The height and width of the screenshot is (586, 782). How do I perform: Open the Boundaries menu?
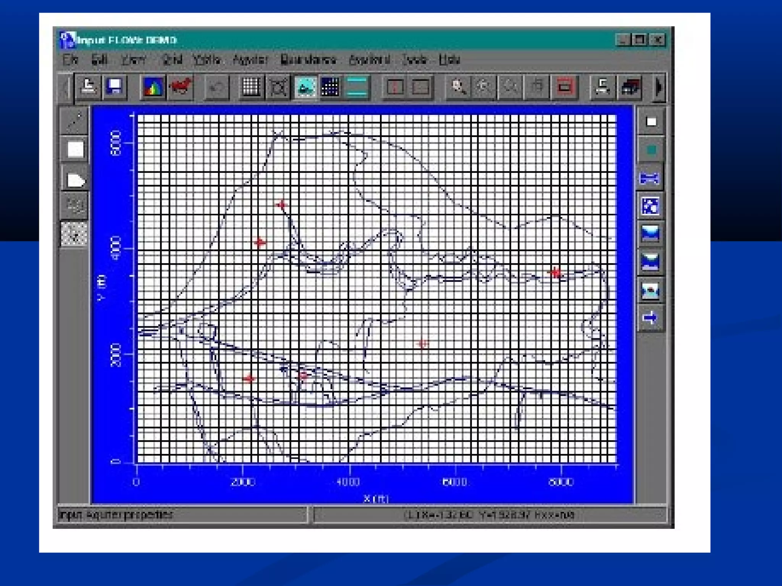point(308,60)
